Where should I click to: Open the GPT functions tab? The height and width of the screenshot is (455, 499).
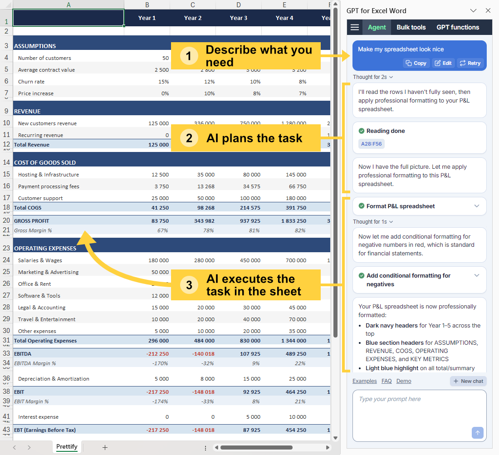[457, 27]
